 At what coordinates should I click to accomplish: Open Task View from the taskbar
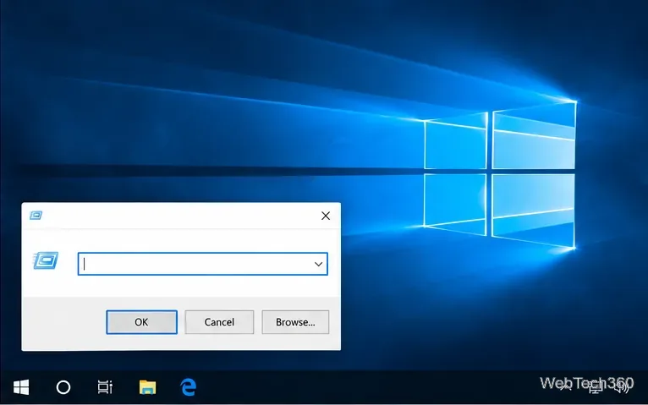pos(105,387)
